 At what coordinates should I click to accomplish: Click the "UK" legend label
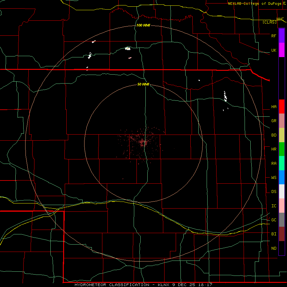tap(274, 50)
